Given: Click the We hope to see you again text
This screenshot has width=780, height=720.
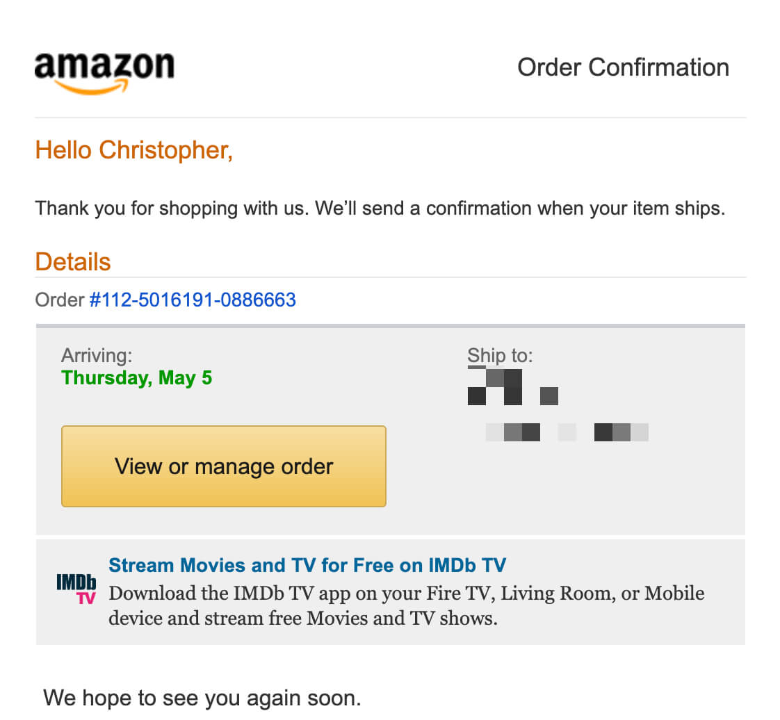Looking at the screenshot, I should pyautogui.click(x=202, y=697).
